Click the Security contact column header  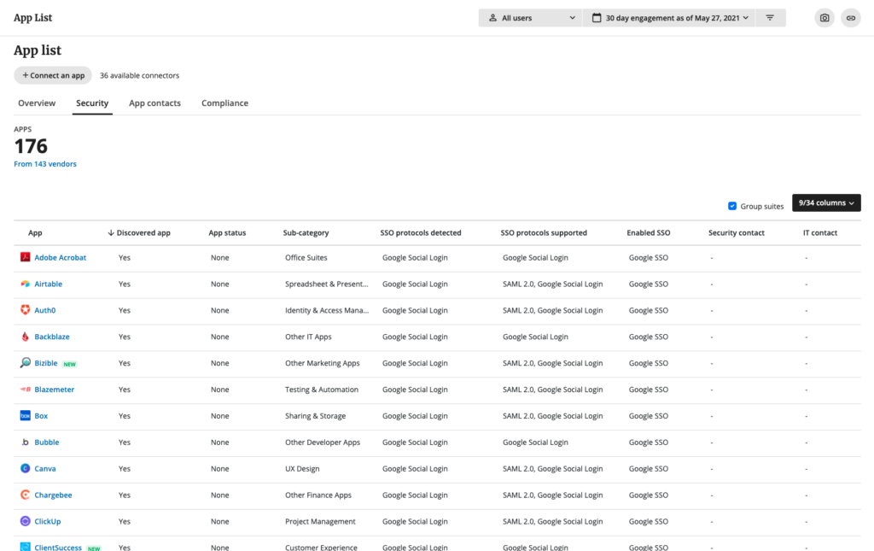[737, 233]
